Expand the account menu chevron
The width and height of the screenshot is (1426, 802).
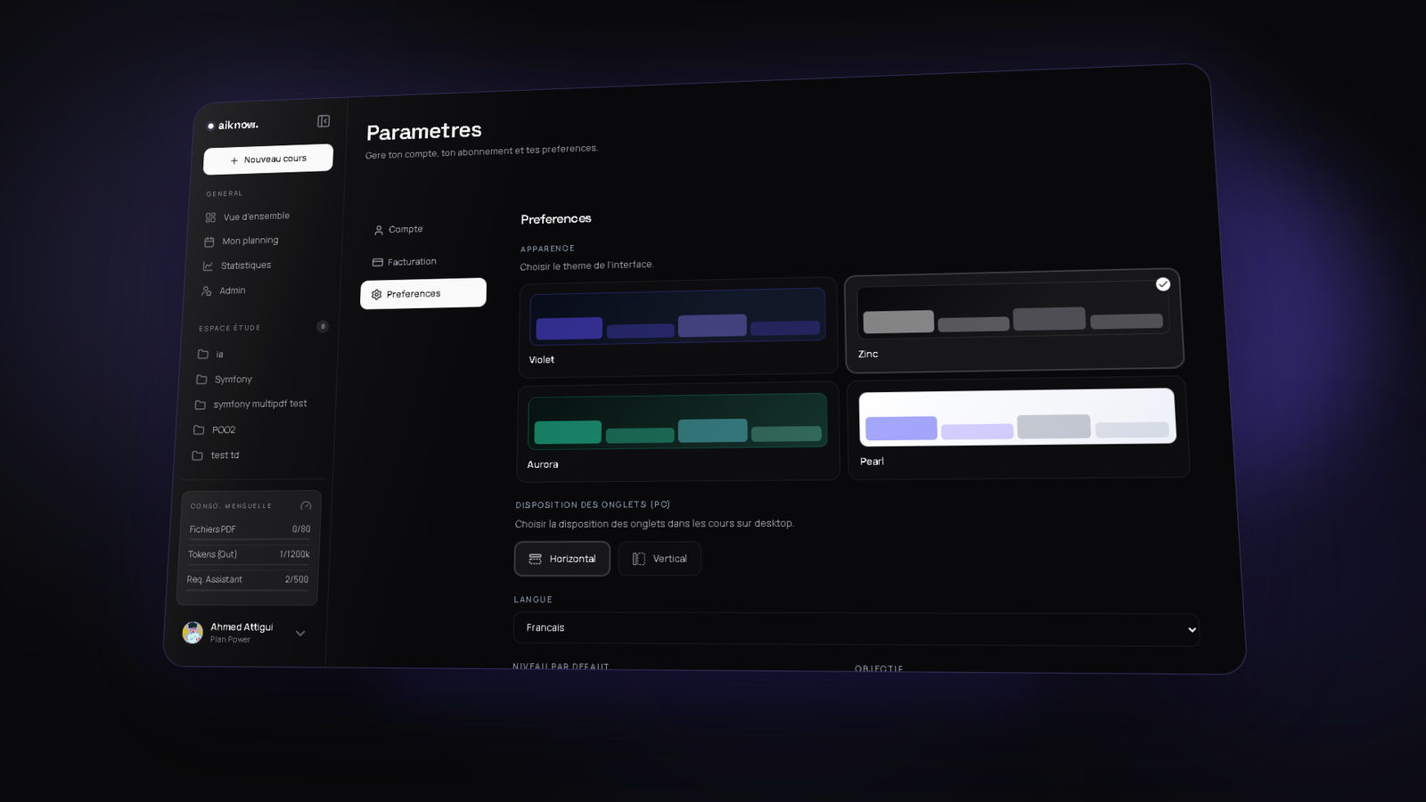pos(300,634)
